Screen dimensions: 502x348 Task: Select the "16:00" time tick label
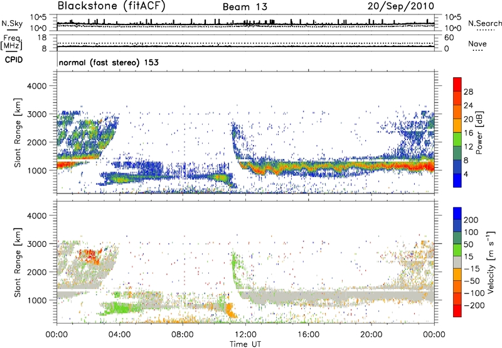pyautogui.click(x=308, y=335)
